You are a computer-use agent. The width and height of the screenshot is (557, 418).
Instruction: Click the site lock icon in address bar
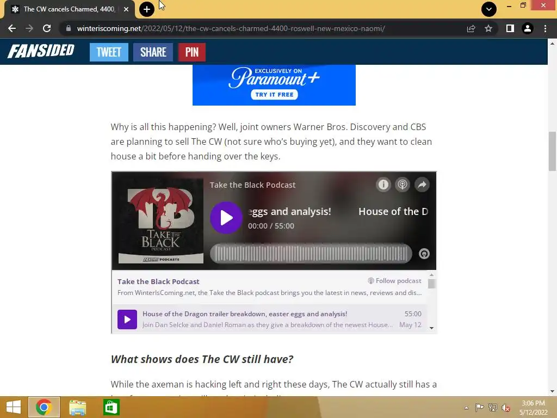(x=69, y=28)
